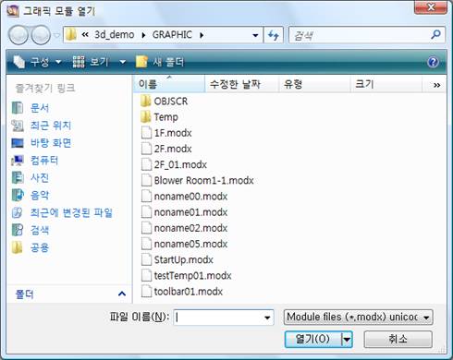Image resolution: width=453 pixels, height=360 pixels.
Task: Open the 구성 organize menu
Action: point(37,62)
